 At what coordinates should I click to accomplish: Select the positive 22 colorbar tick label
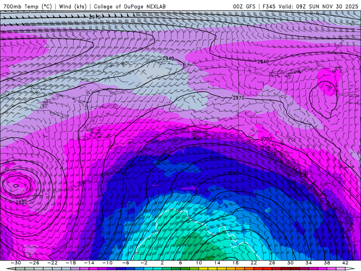[254, 263]
